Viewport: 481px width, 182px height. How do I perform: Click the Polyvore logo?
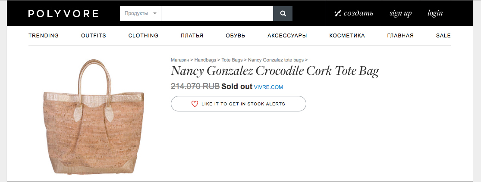[x=63, y=14]
